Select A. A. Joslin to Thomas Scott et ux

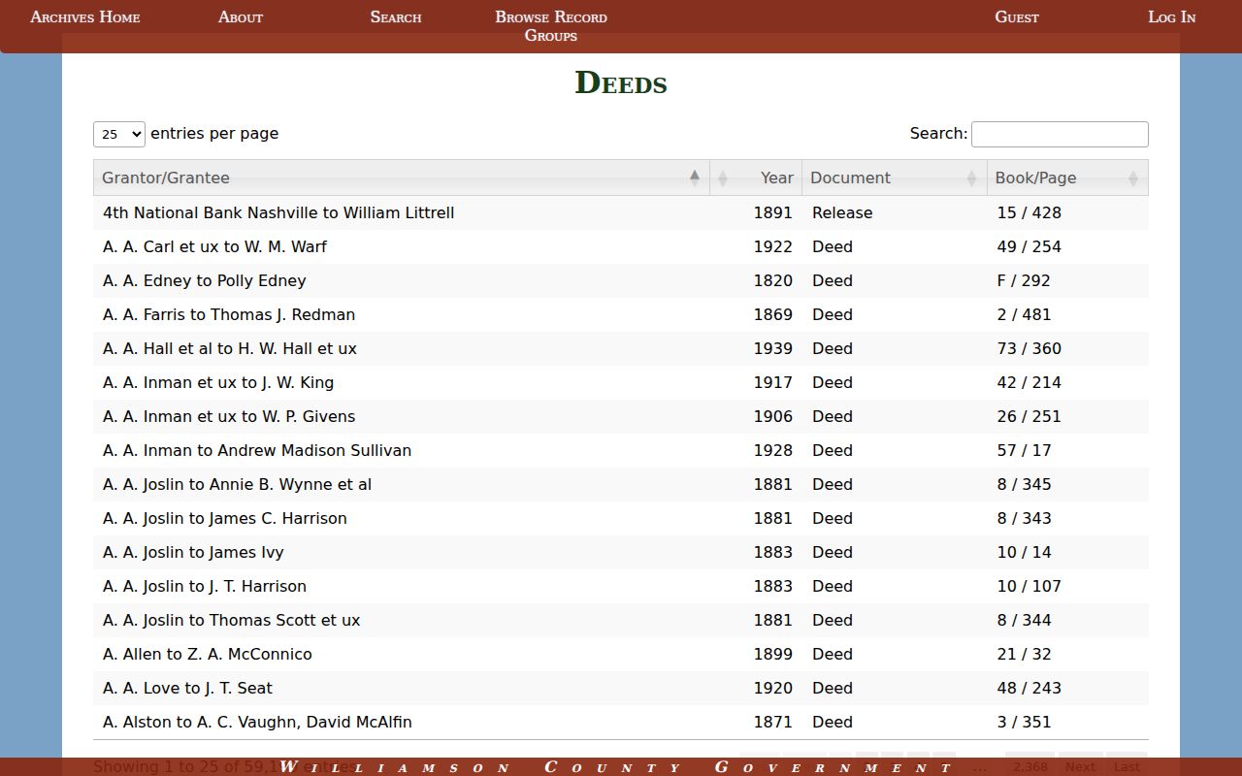tap(621, 620)
